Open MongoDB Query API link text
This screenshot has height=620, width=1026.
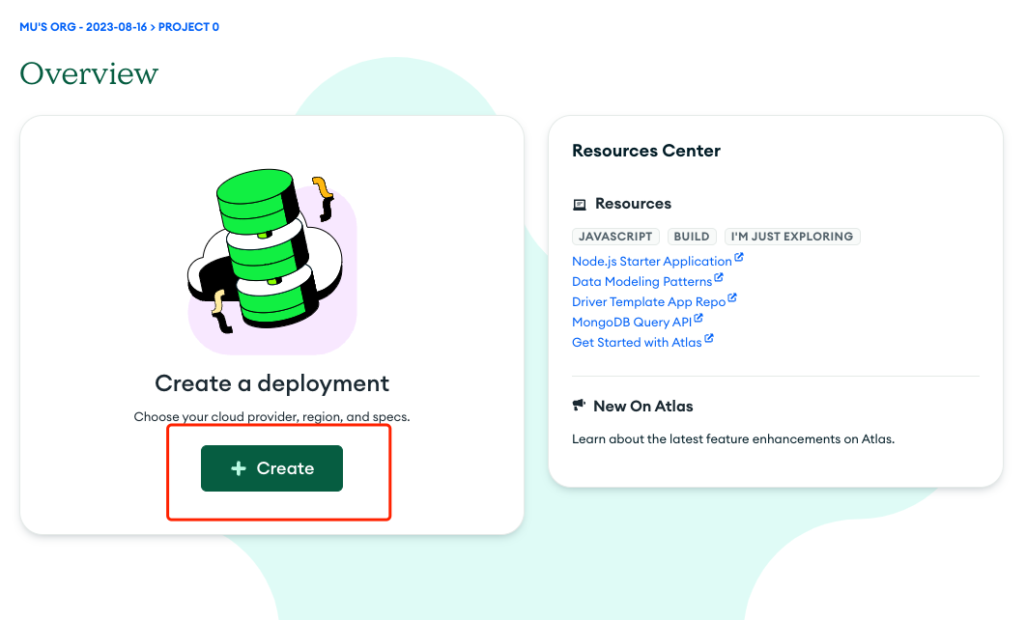631,323
